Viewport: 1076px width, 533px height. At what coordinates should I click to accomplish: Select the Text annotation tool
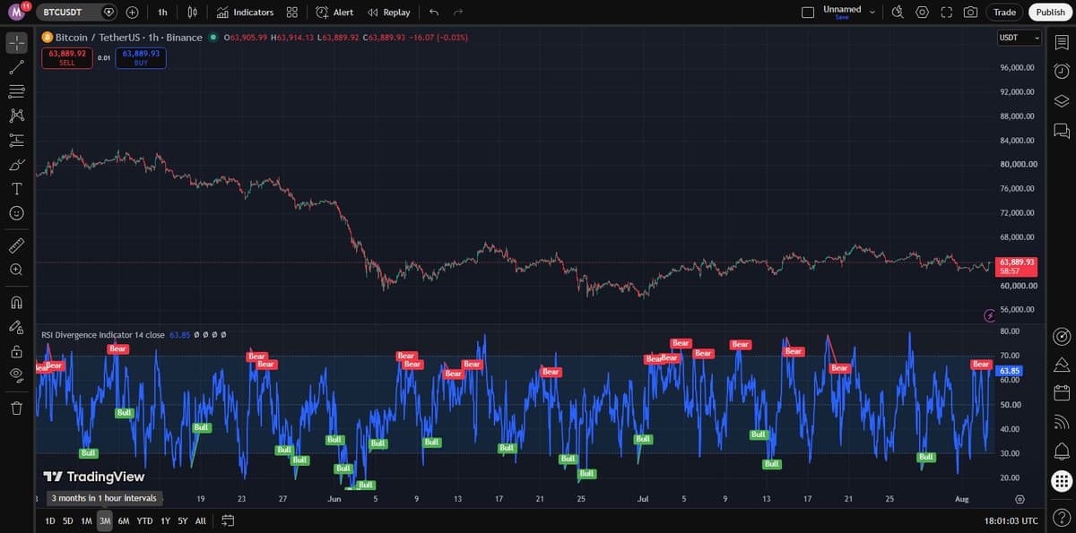(16, 189)
